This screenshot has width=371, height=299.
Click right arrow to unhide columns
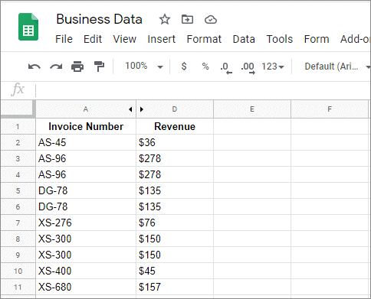(142, 109)
